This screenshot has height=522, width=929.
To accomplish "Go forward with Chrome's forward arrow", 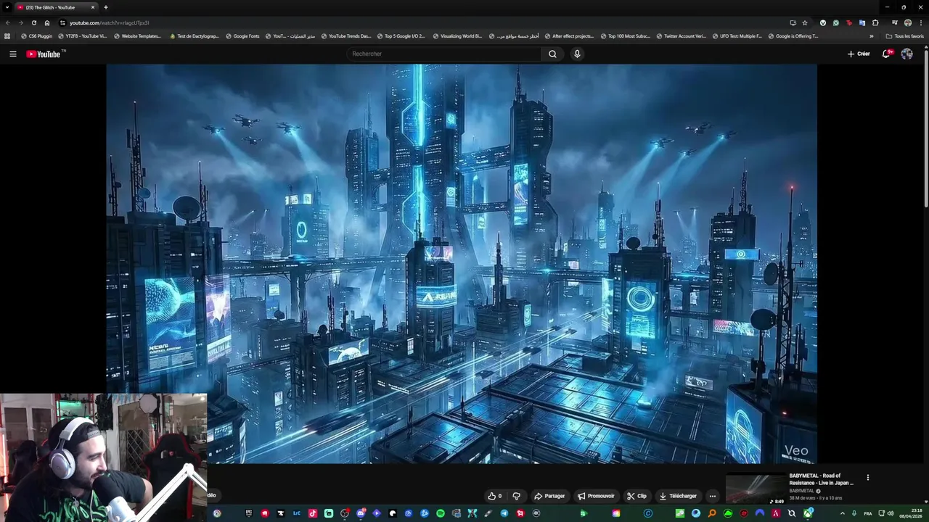I will click(20, 22).
